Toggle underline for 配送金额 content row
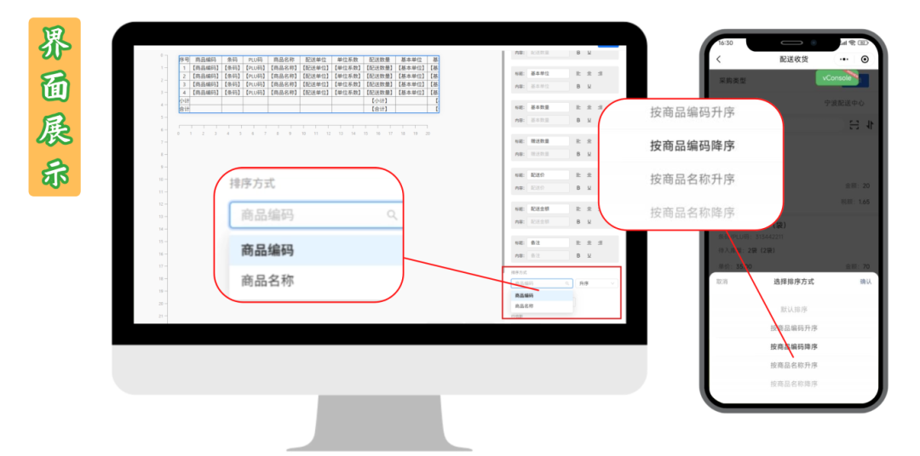The height and width of the screenshot is (456, 920). 589,221
